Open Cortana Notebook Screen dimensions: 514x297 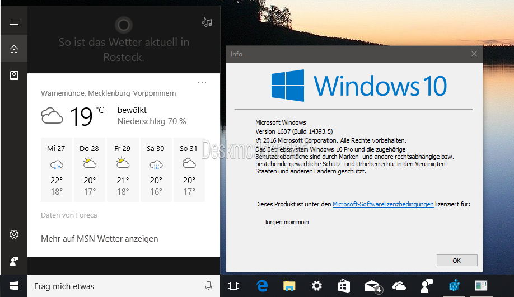pos(14,76)
